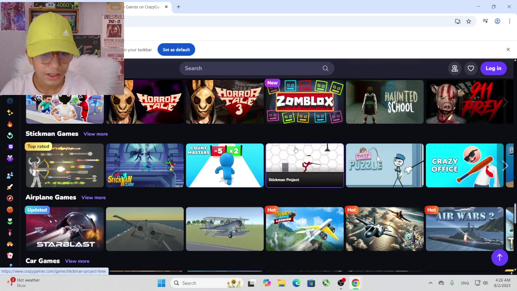517x291 pixels.
Task: Open the basketball sports category in sidebar
Action: (x=10, y=210)
